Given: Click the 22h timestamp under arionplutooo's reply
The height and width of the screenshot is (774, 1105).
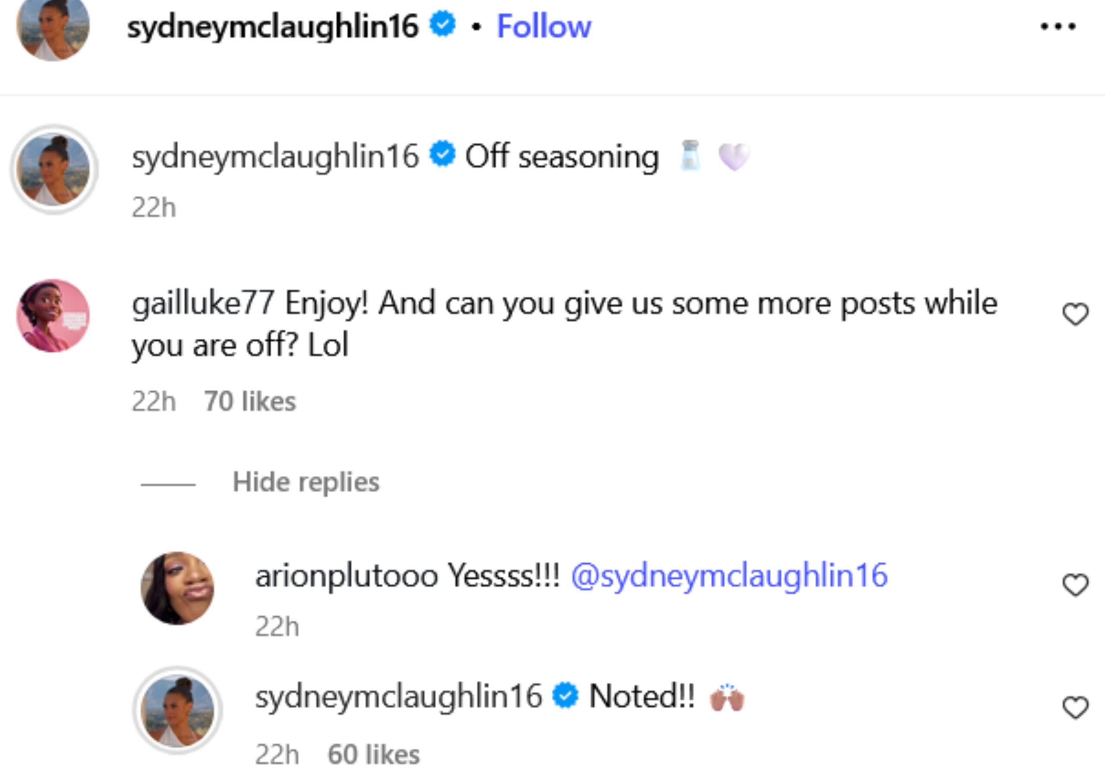Looking at the screenshot, I should point(277,627).
